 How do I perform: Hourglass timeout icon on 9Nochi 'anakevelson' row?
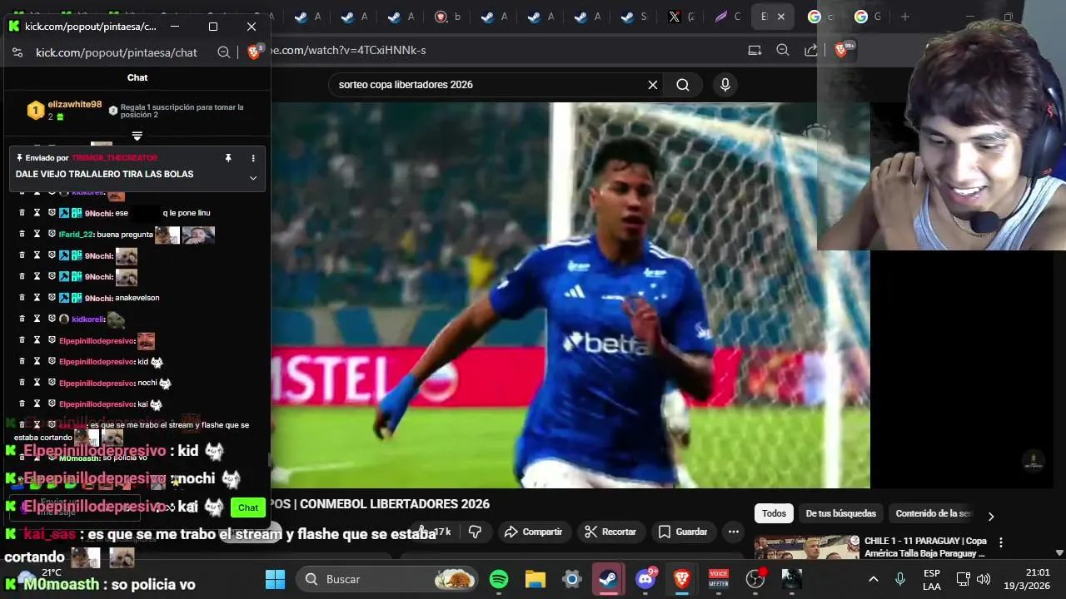click(37, 298)
